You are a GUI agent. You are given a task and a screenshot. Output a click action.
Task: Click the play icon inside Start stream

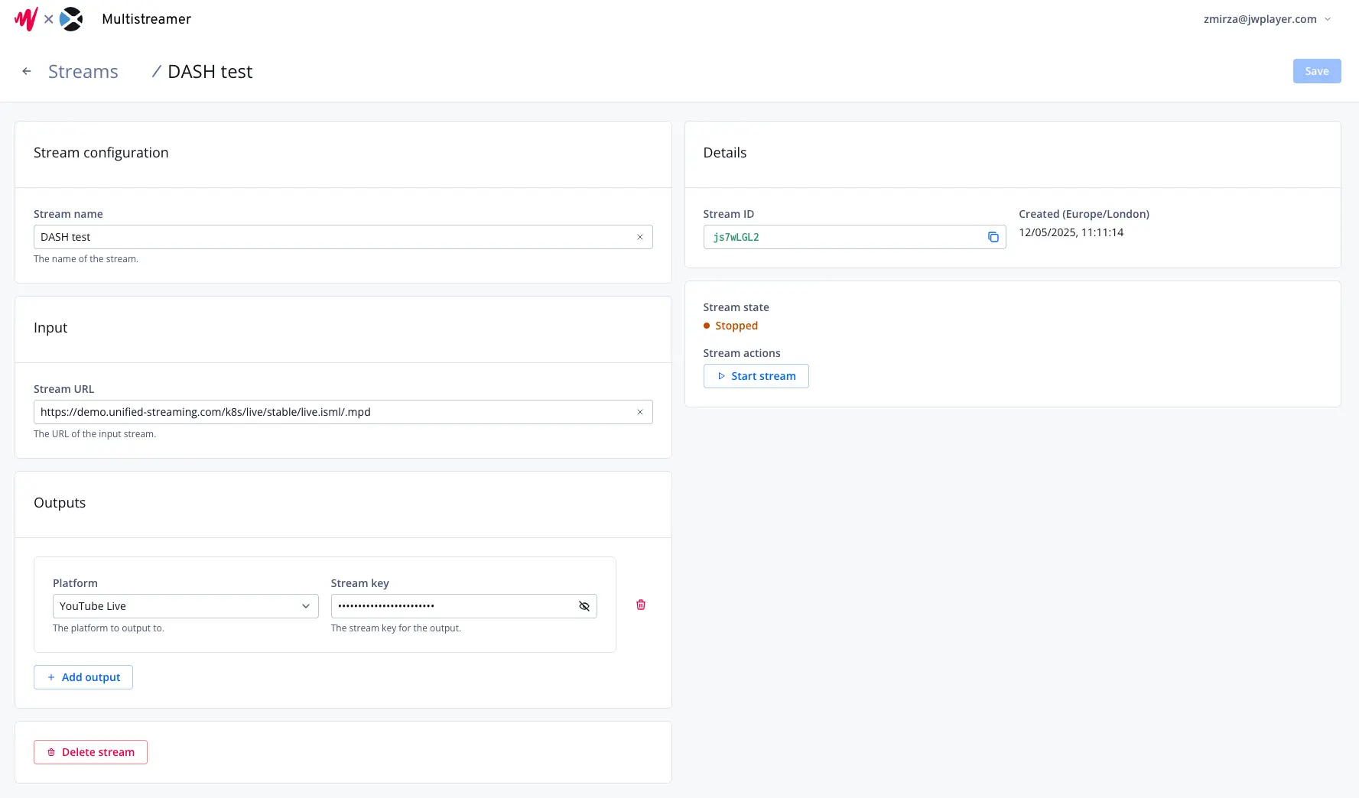[720, 376]
